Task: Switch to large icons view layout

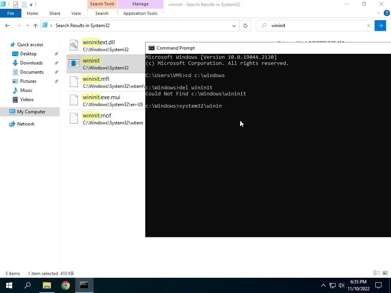Action: tap(385, 273)
